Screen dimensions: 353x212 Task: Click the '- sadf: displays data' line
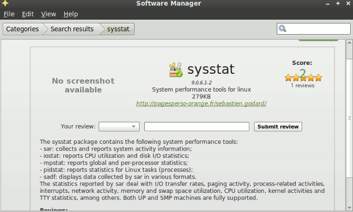coord(118,177)
